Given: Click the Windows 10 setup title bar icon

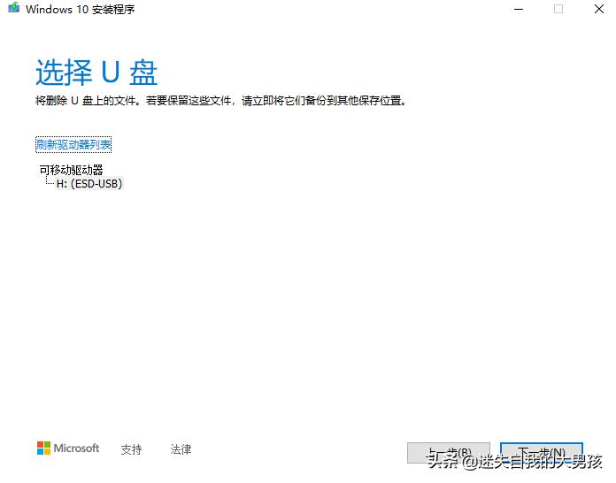Looking at the screenshot, I should 14,7.
